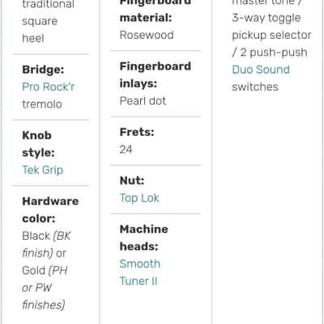324x324 pixels.
Task: Select the Black (BK finish) text
Action: pyautogui.click(x=46, y=245)
